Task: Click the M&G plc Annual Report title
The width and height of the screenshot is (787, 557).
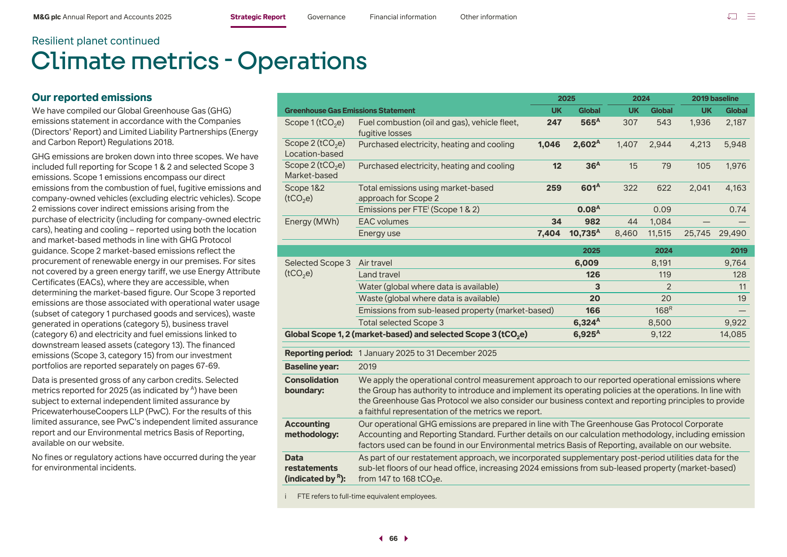Action: pos(102,17)
